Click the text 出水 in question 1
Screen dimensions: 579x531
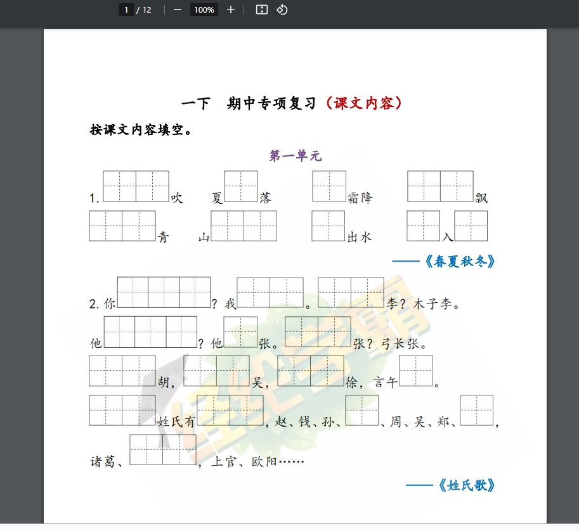[360, 237]
